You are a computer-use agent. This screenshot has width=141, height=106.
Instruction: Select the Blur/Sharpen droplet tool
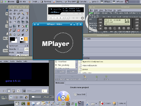click(14, 34)
